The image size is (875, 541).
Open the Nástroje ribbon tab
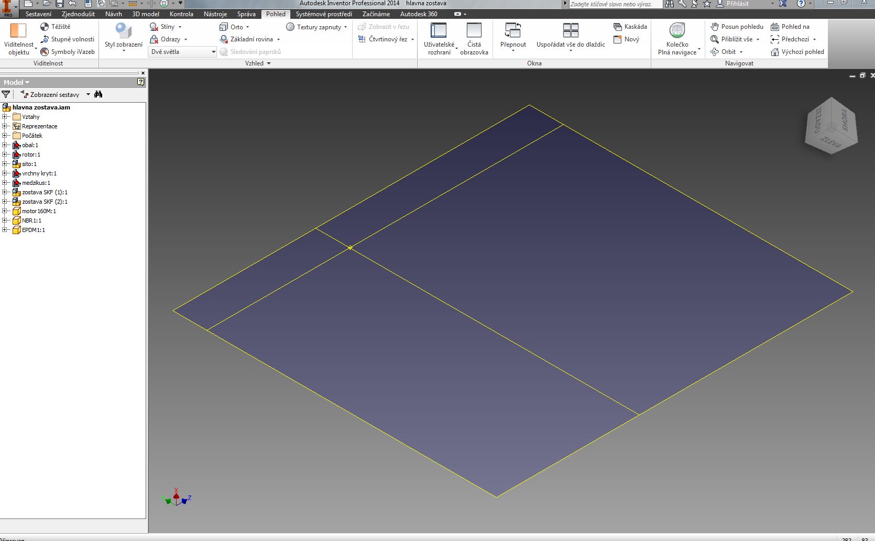tap(215, 14)
